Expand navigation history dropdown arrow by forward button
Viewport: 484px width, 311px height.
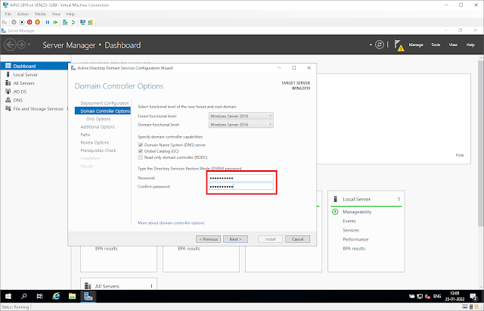click(x=29, y=45)
